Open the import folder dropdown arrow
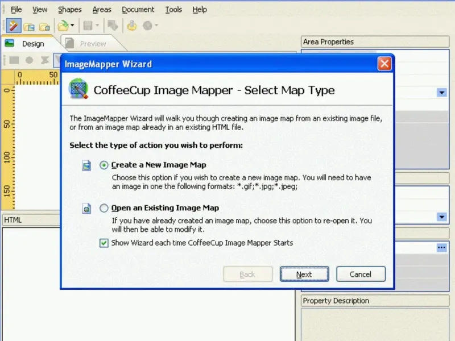Image resolution: width=455 pixels, height=341 pixels. (x=72, y=26)
